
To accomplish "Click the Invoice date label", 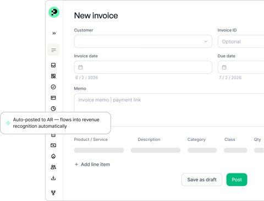I will pyautogui.click(x=86, y=56).
